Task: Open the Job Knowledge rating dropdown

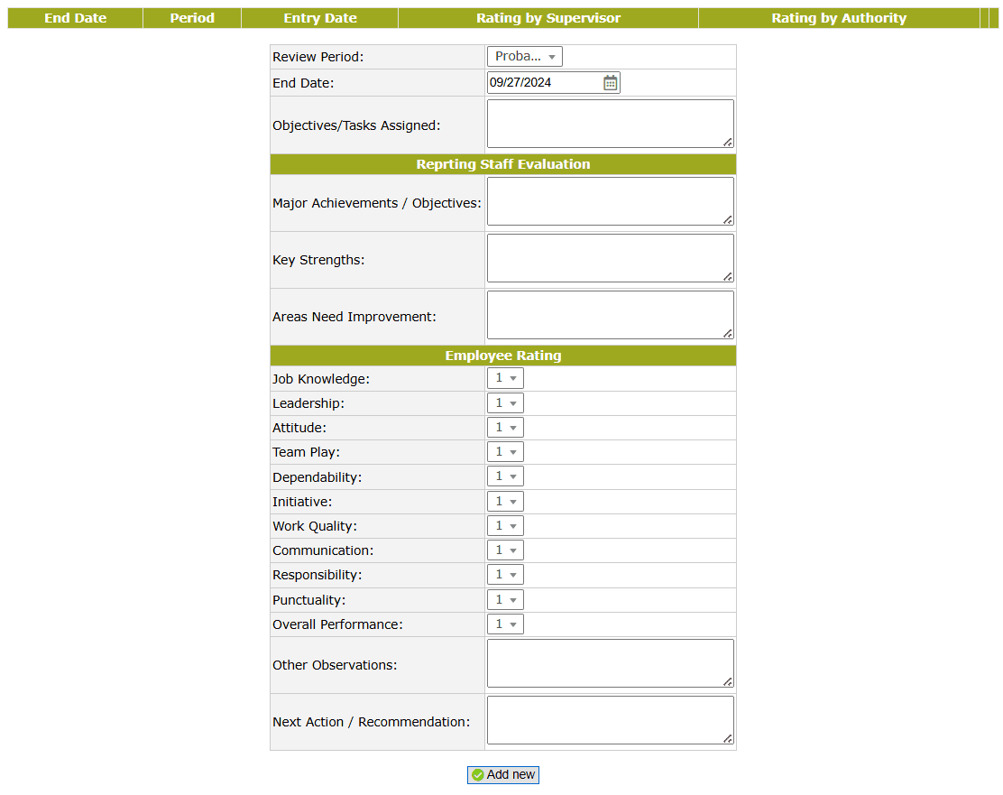Action: (x=505, y=379)
